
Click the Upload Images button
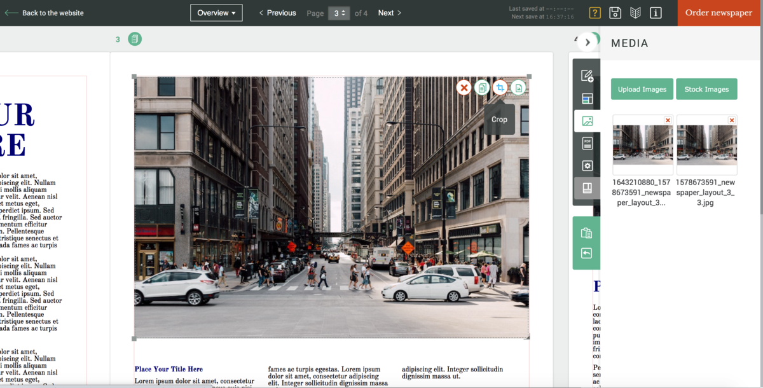click(642, 89)
